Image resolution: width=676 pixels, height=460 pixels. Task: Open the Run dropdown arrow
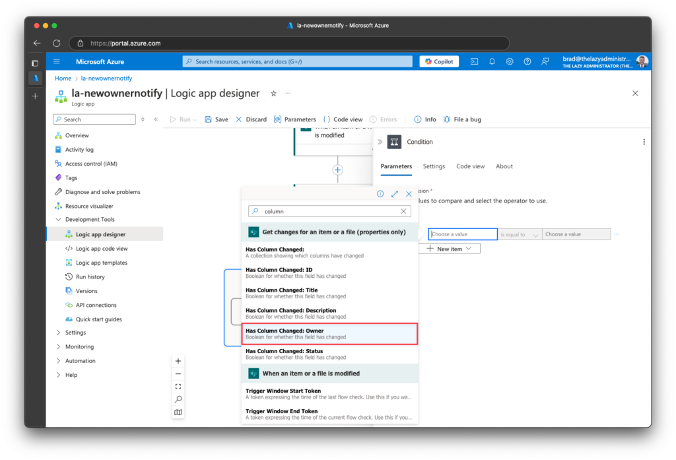195,120
